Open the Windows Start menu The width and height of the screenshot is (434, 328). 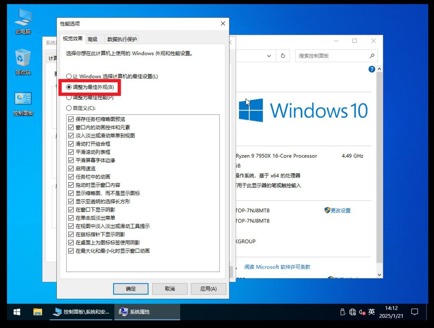pos(17,312)
